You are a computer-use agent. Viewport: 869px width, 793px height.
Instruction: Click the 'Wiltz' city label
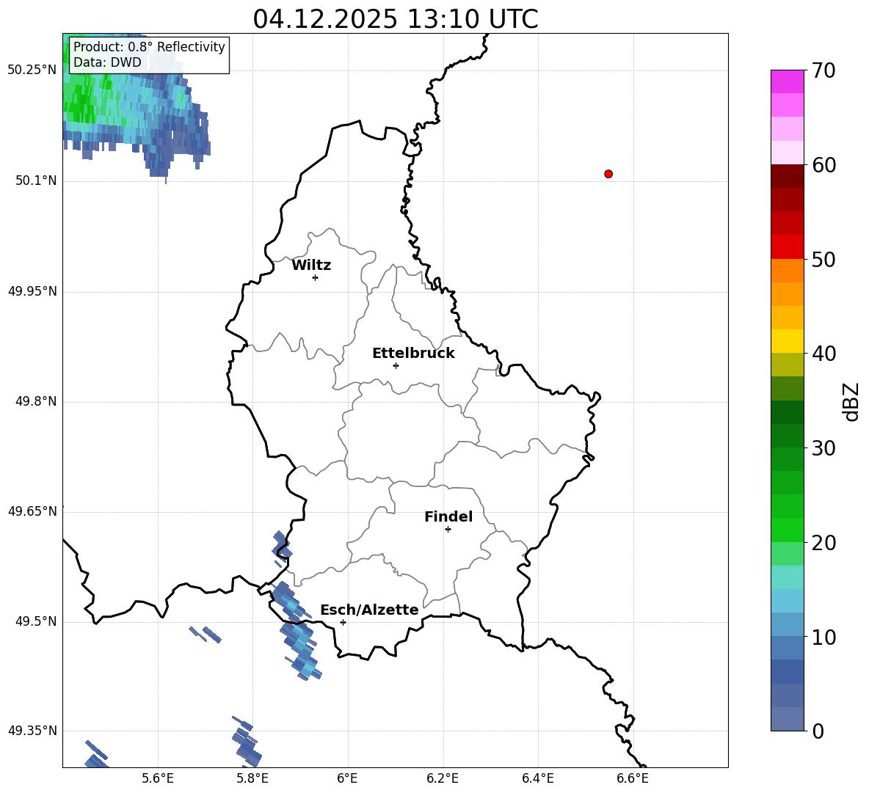[x=311, y=266]
